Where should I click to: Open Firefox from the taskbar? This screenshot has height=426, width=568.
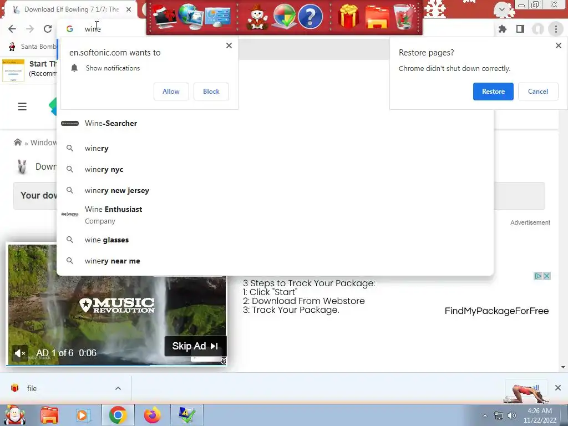coord(153,415)
